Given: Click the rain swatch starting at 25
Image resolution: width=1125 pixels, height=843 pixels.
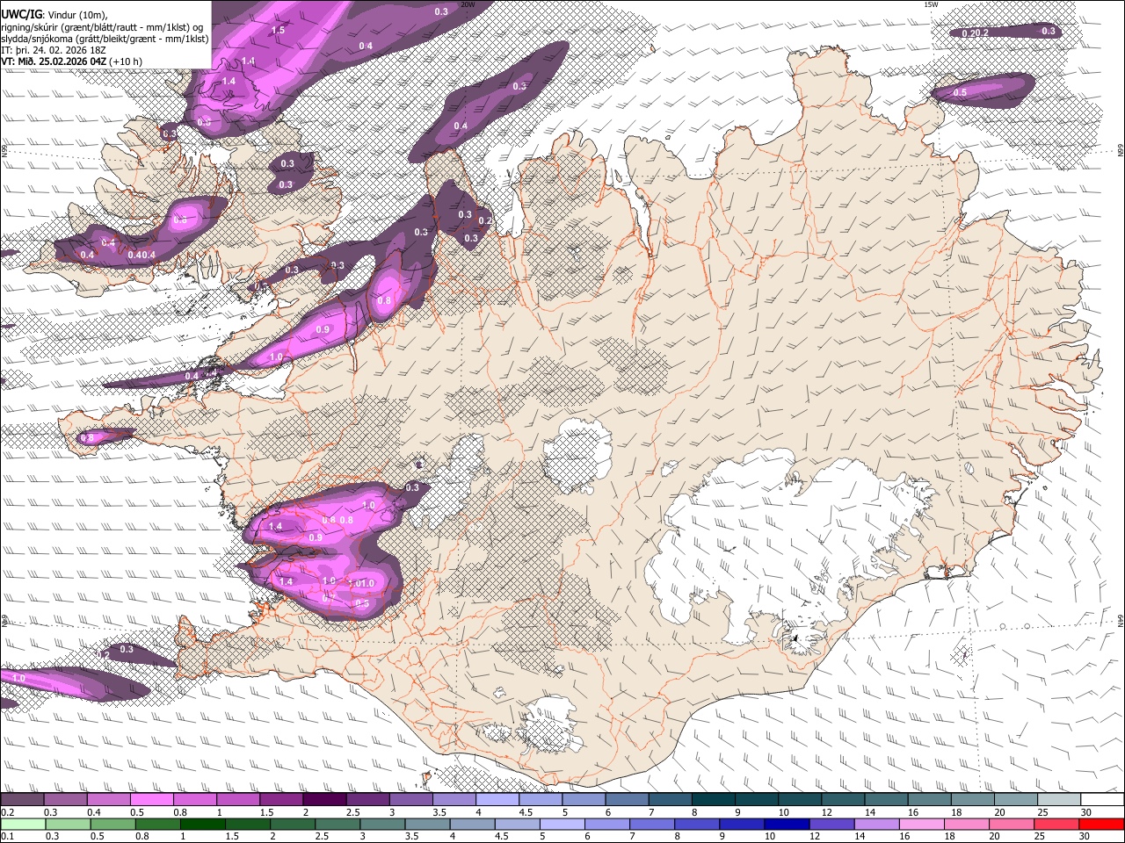Looking at the screenshot, I should pos(1057,824).
